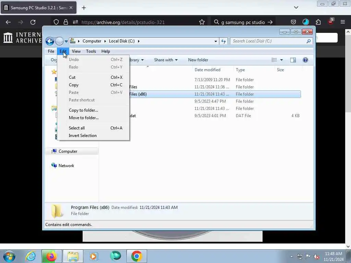351x263 pixels.
Task: Choose Invert Selection in Edit menu
Action: click(x=94, y=136)
